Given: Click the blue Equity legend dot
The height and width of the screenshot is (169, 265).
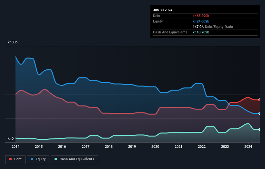Looking at the screenshot, I should [x=32, y=159].
